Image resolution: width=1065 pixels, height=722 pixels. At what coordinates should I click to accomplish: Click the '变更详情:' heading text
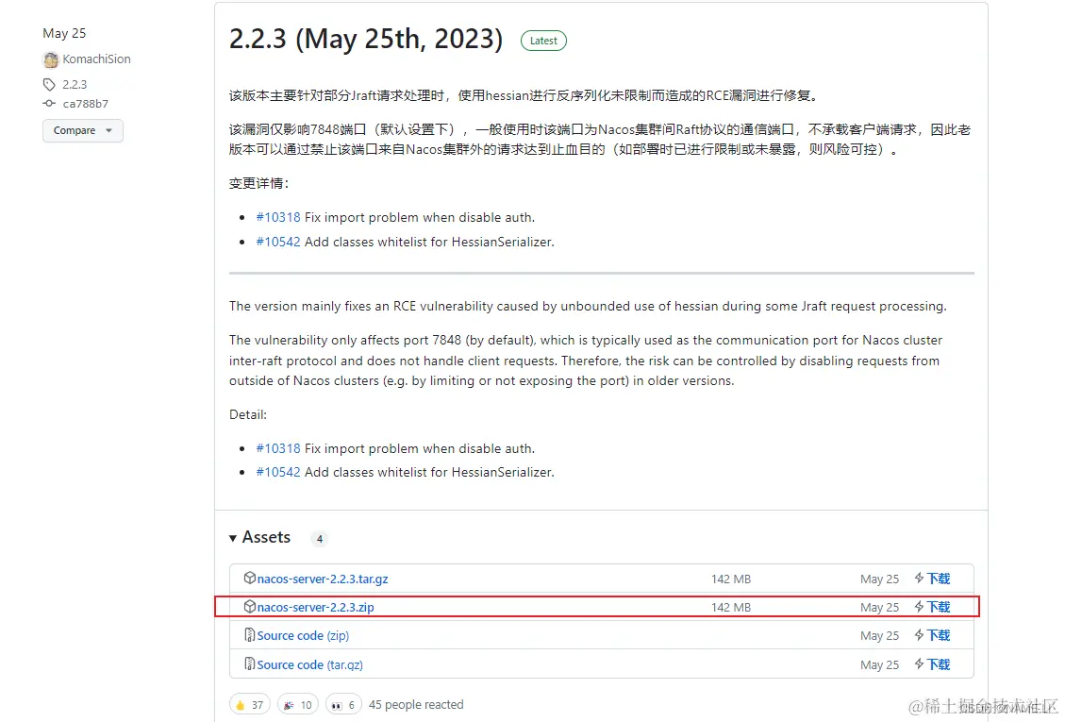258,183
